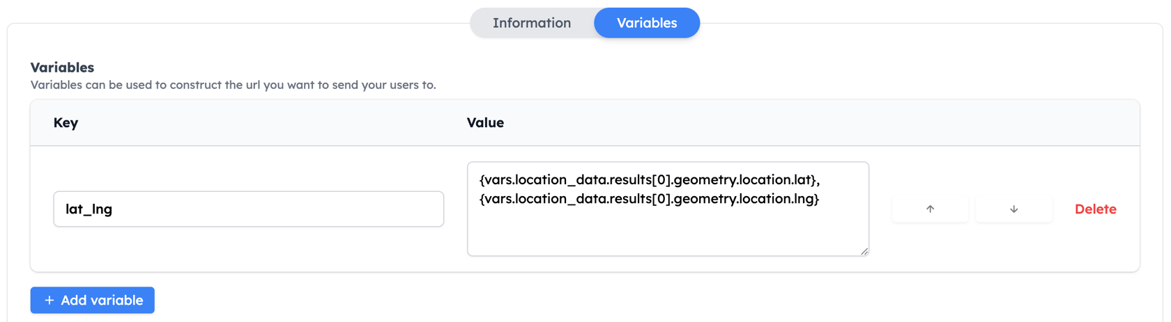
Task: Focus the Value textarea
Action: pos(668,209)
